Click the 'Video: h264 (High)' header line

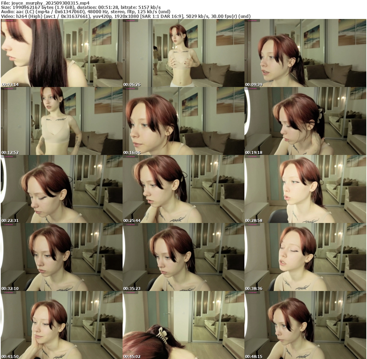tap(126, 16)
